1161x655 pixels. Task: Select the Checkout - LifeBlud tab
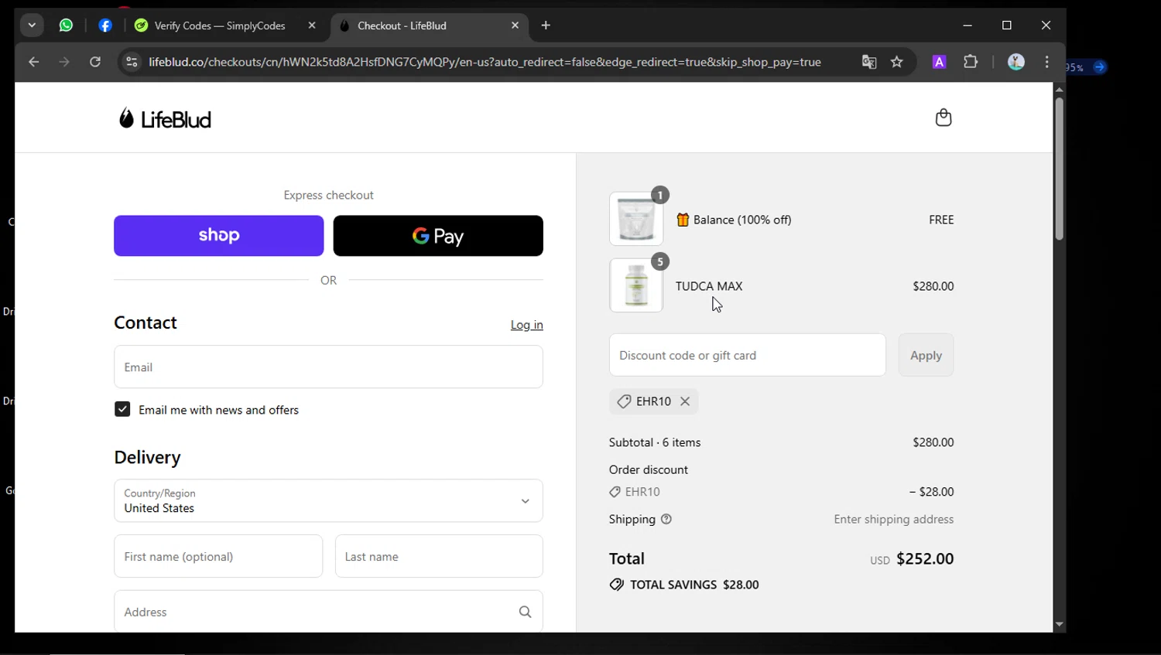pos(429,26)
